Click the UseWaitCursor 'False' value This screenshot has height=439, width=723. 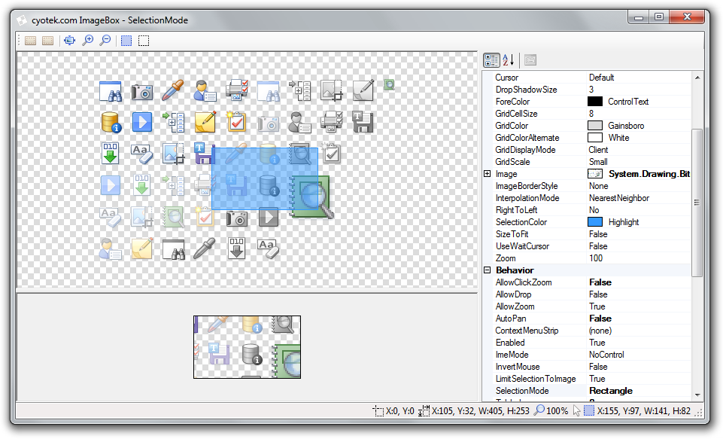[x=598, y=246]
